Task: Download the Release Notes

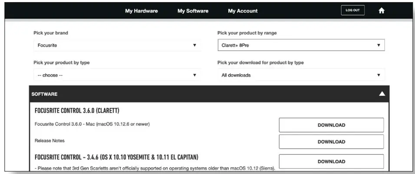Action: pyautogui.click(x=331, y=141)
